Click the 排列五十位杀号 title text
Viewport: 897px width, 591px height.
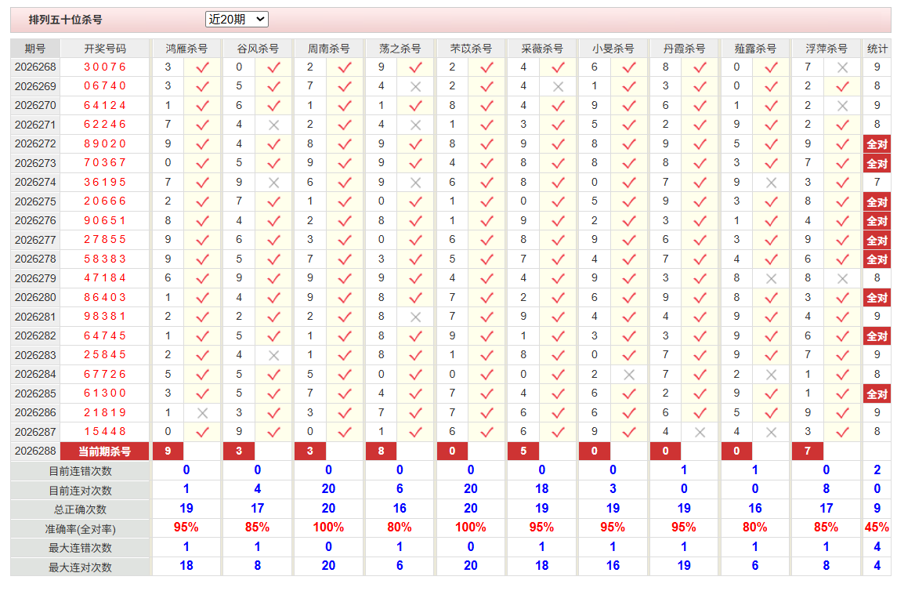coord(65,20)
